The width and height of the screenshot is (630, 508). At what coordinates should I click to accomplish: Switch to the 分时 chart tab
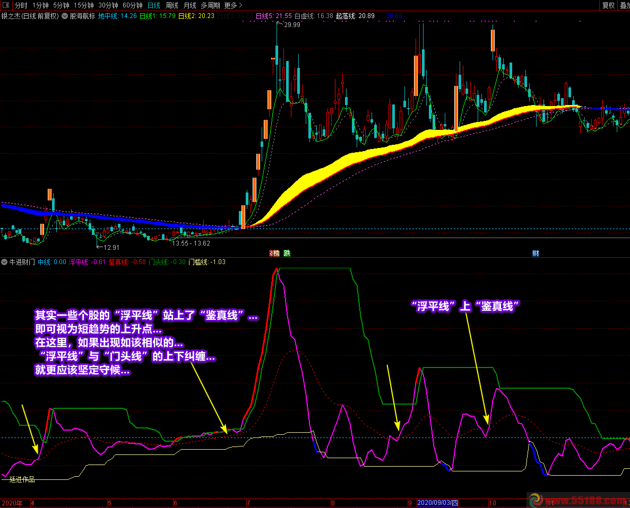[x=21, y=5]
